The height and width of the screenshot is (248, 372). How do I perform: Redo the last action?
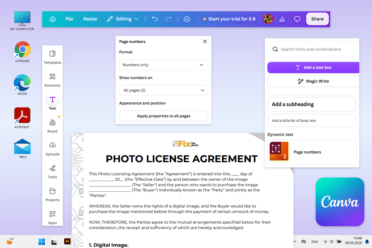coord(169,19)
